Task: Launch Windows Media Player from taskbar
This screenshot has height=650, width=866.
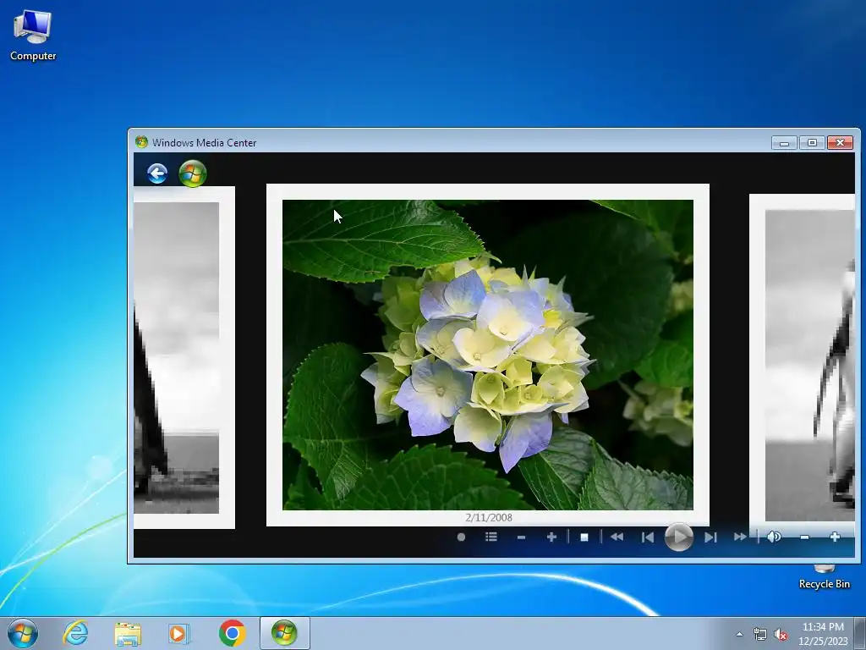Action: click(x=179, y=633)
